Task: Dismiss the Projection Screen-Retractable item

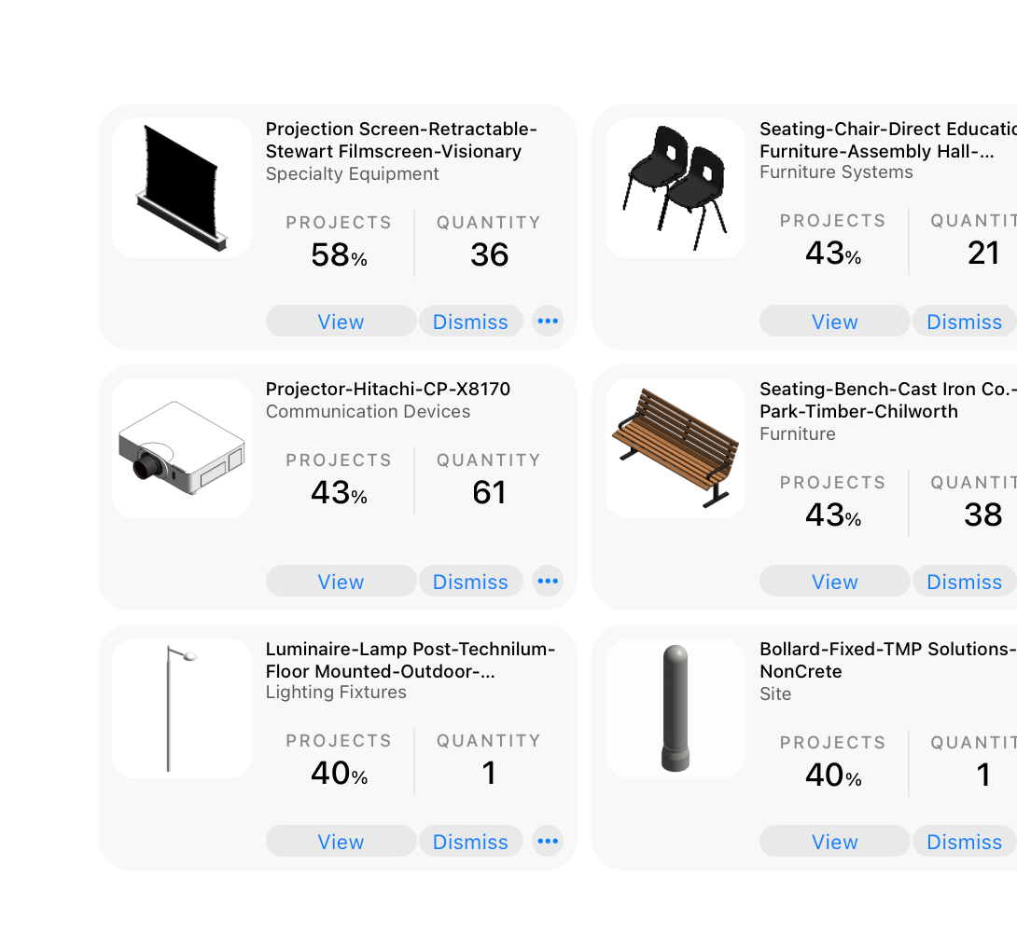Action: click(471, 321)
